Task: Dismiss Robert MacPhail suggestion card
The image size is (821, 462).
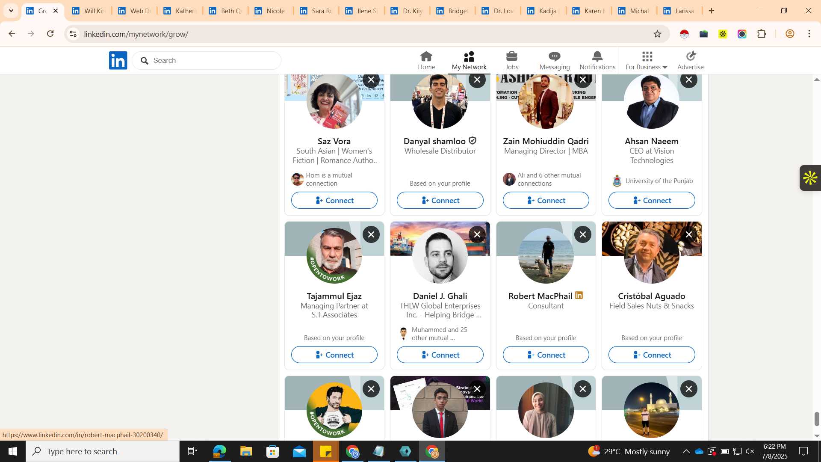Action: click(x=583, y=234)
